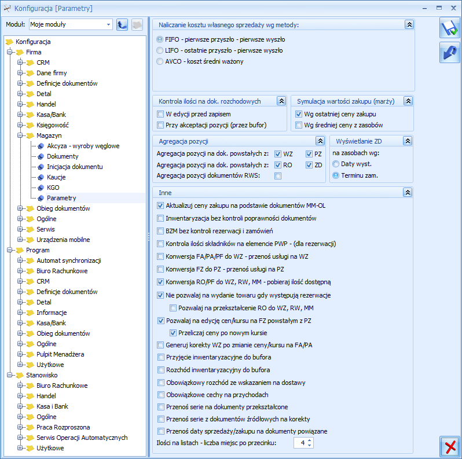The width and height of the screenshot is (462, 459).
Task: Collapse the Kontrola ilości na dok. rozchodowych panel
Action: (281, 101)
